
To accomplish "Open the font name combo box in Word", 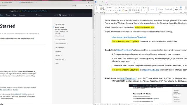I will point(110,8).
